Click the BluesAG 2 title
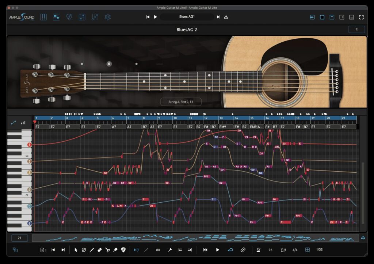The image size is (374, 264). pos(187,30)
